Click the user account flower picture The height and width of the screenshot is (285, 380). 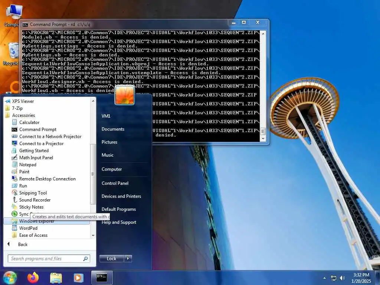point(125,95)
